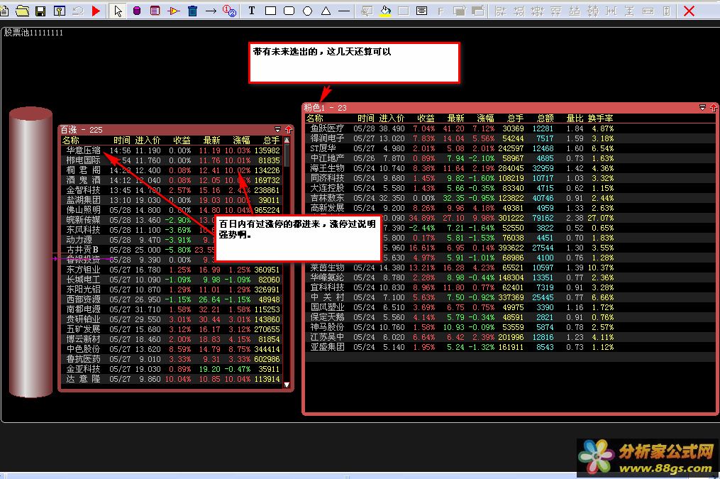Image resolution: width=720 pixels, height=479 pixels.
Task: Select the arrow pointer tool
Action: pyautogui.click(x=118, y=11)
